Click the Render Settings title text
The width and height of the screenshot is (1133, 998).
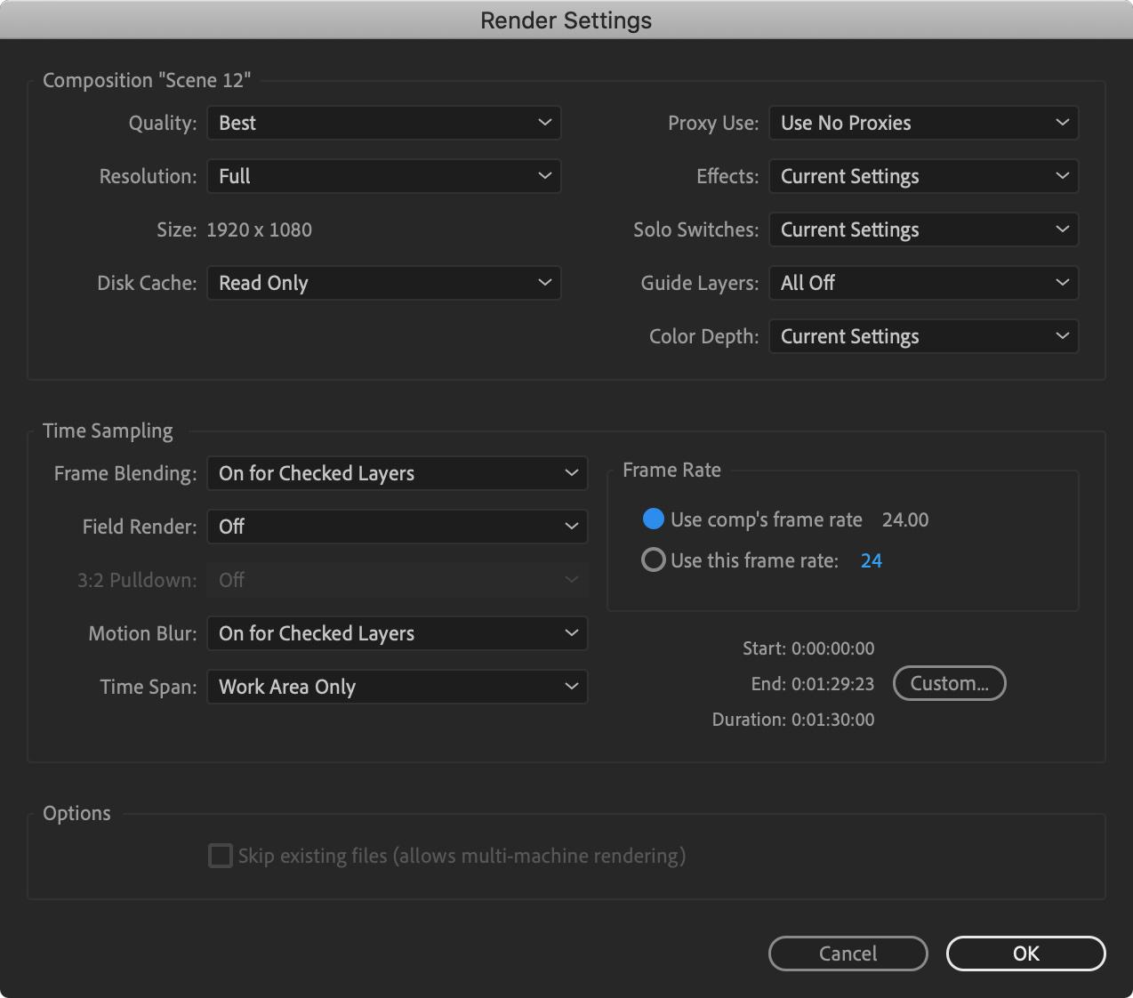click(x=566, y=20)
